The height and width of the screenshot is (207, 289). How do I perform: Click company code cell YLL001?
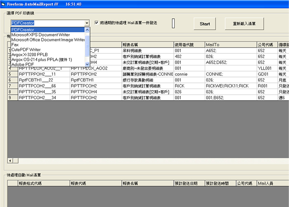(267, 68)
